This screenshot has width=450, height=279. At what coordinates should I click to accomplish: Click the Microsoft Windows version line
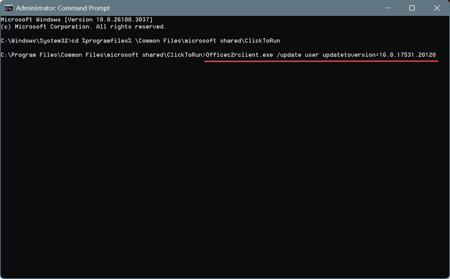[77, 19]
